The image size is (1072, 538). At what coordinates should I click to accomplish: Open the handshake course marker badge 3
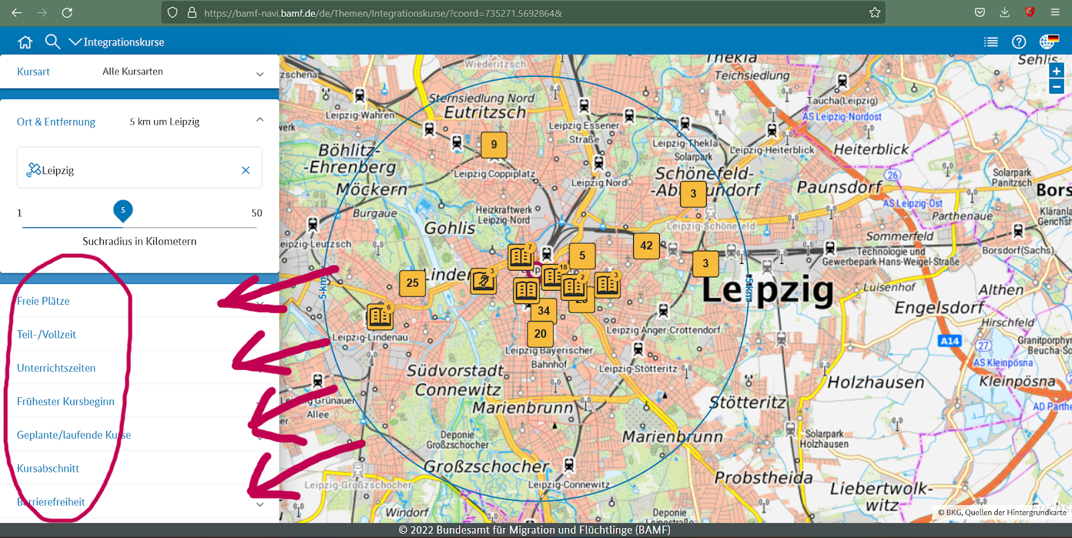pos(483,281)
